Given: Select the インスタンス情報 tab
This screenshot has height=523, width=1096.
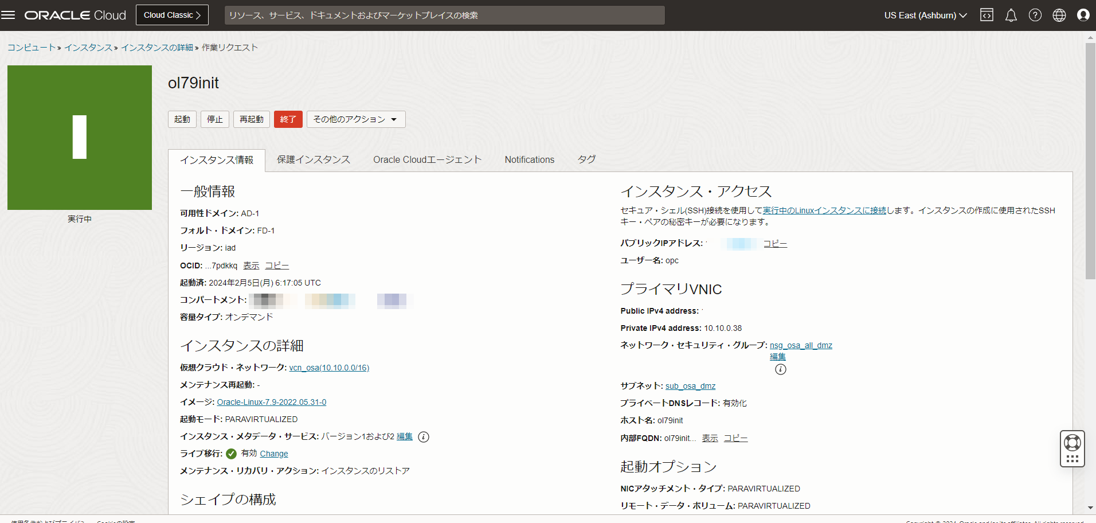Looking at the screenshot, I should click(x=217, y=160).
